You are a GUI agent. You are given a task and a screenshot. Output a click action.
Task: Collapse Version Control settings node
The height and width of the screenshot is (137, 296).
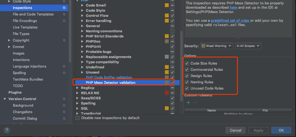[x=5, y=99]
